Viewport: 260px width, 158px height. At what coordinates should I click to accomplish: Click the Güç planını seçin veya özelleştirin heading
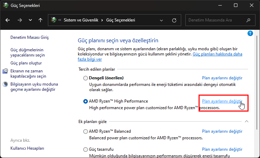pyautogui.click(x=118, y=41)
